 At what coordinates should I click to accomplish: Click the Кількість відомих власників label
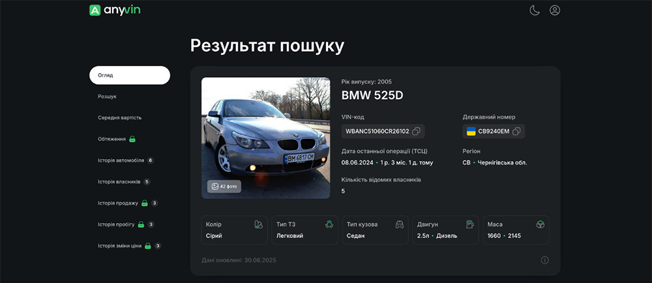coord(381,180)
